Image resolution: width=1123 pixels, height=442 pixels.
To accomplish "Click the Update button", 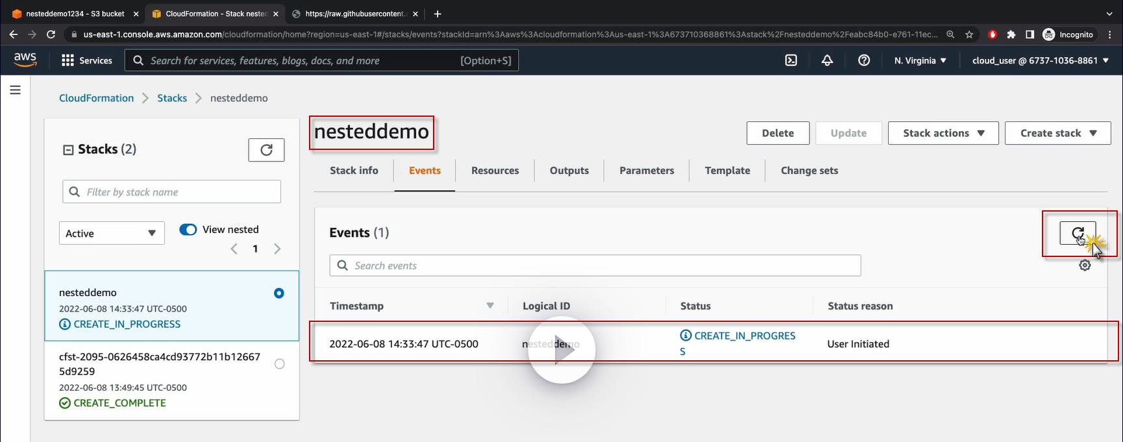I will point(848,133).
